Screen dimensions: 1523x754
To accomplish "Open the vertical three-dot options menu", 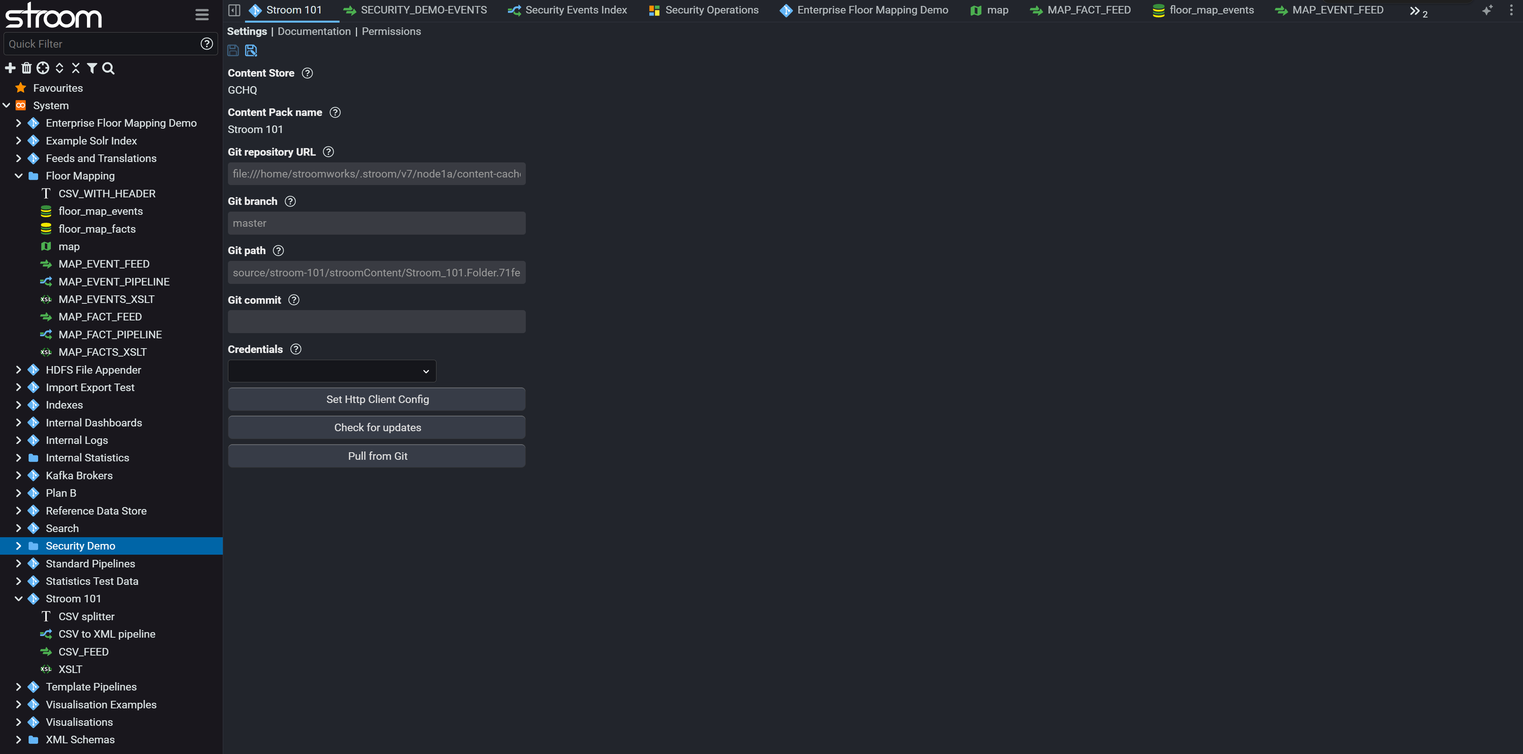I will click(1511, 10).
